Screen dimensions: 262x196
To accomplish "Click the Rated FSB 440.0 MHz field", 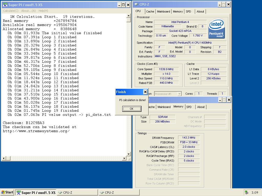I will 166,83.
